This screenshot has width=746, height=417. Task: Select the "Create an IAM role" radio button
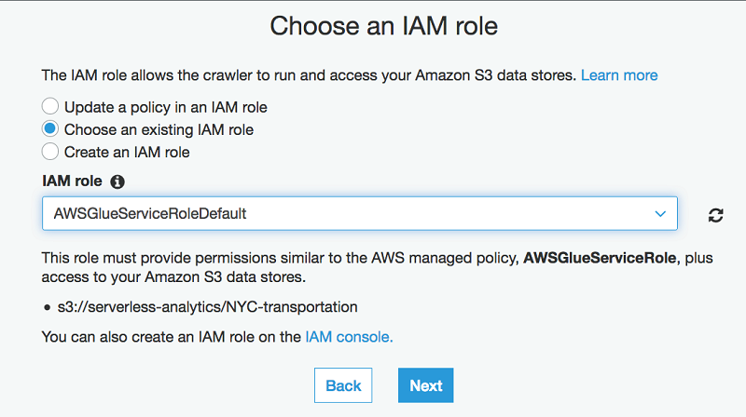coord(50,151)
